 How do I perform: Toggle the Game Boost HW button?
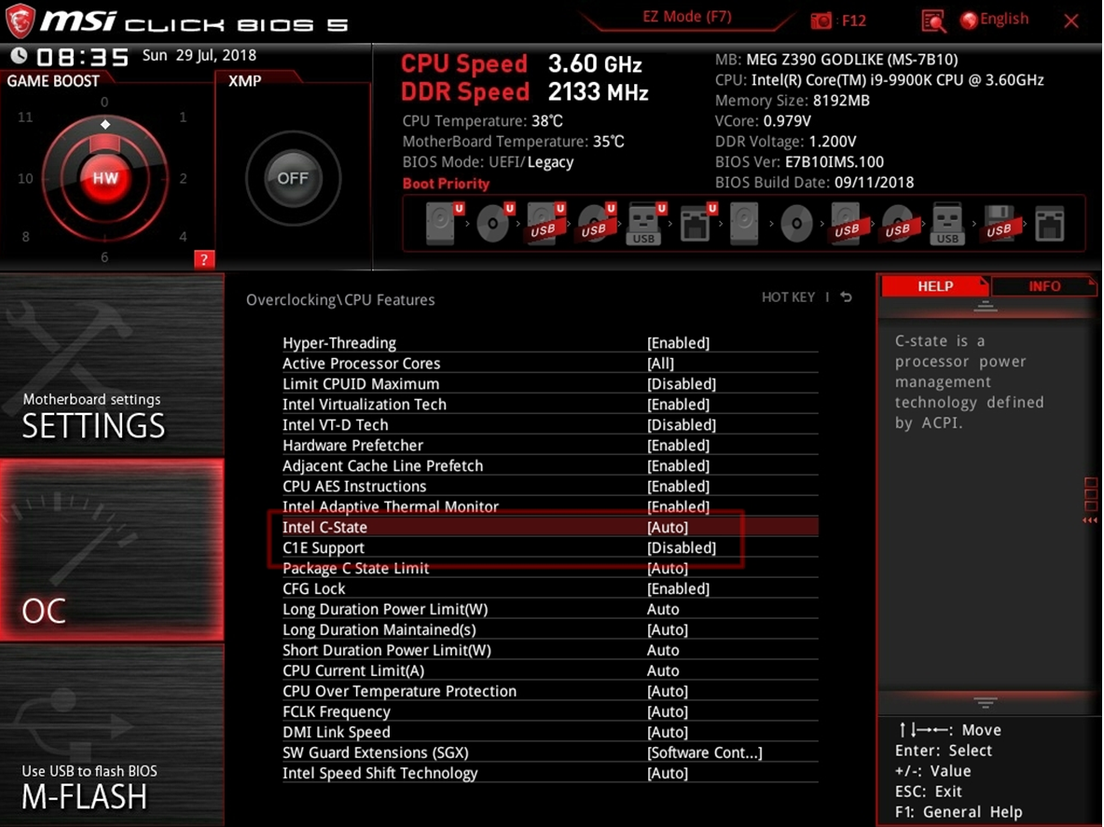tap(105, 177)
